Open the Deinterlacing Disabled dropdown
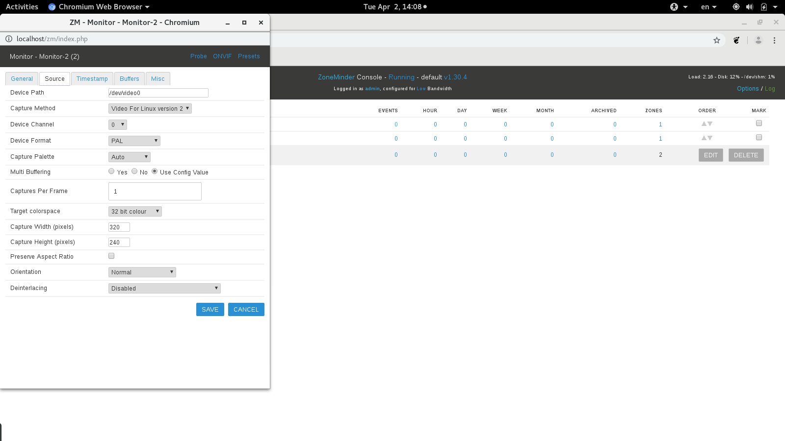 164,288
